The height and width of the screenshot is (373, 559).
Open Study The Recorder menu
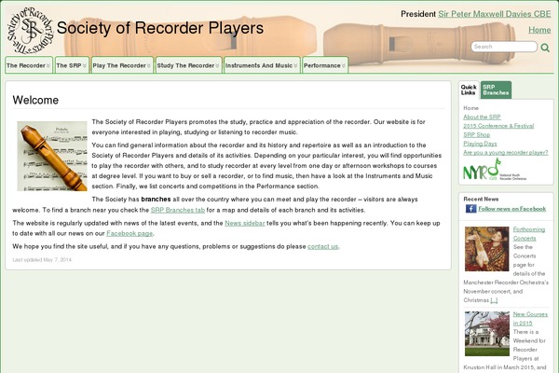[x=188, y=65]
